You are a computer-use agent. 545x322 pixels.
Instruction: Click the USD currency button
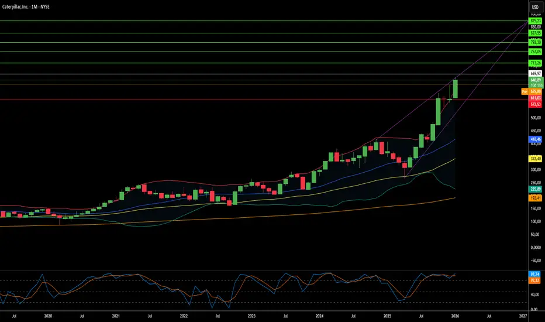tap(534, 8)
